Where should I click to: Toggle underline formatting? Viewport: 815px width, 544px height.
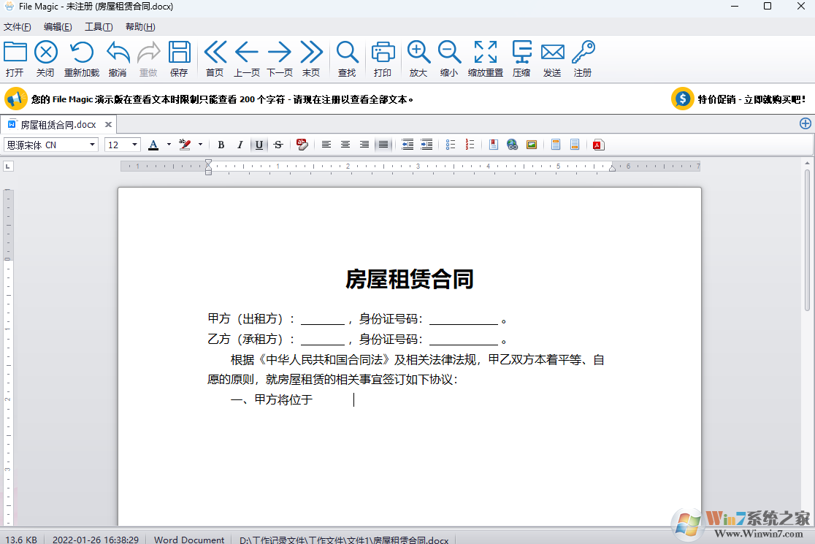tap(259, 145)
